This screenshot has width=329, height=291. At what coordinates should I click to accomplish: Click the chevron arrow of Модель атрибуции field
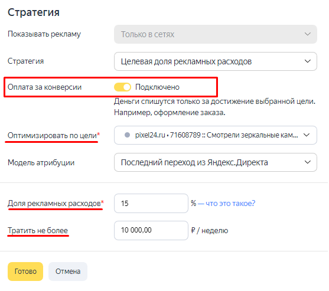308,162
